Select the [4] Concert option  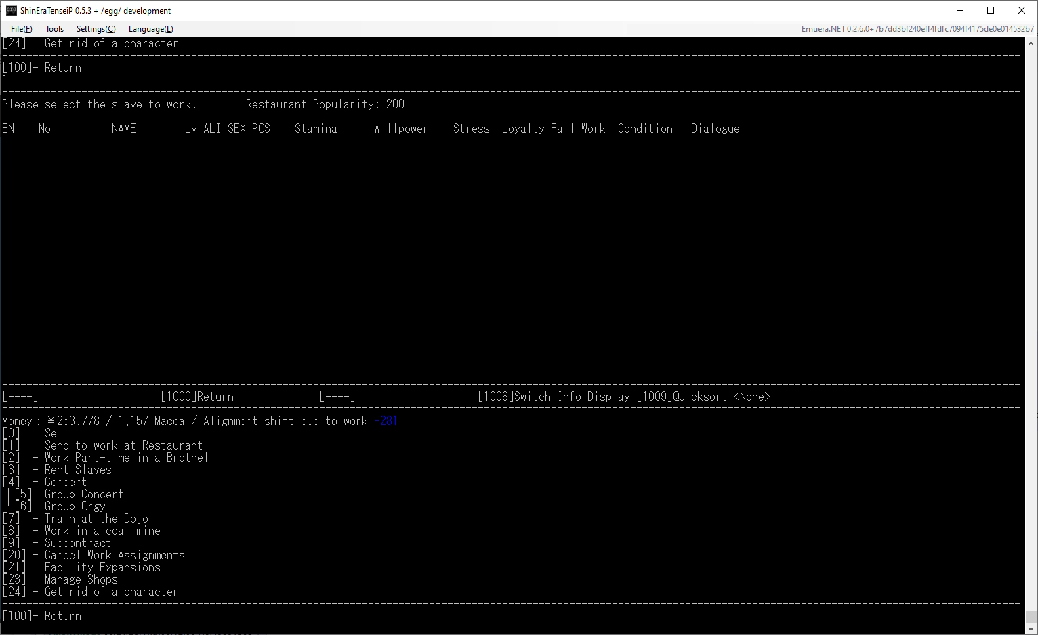45,482
